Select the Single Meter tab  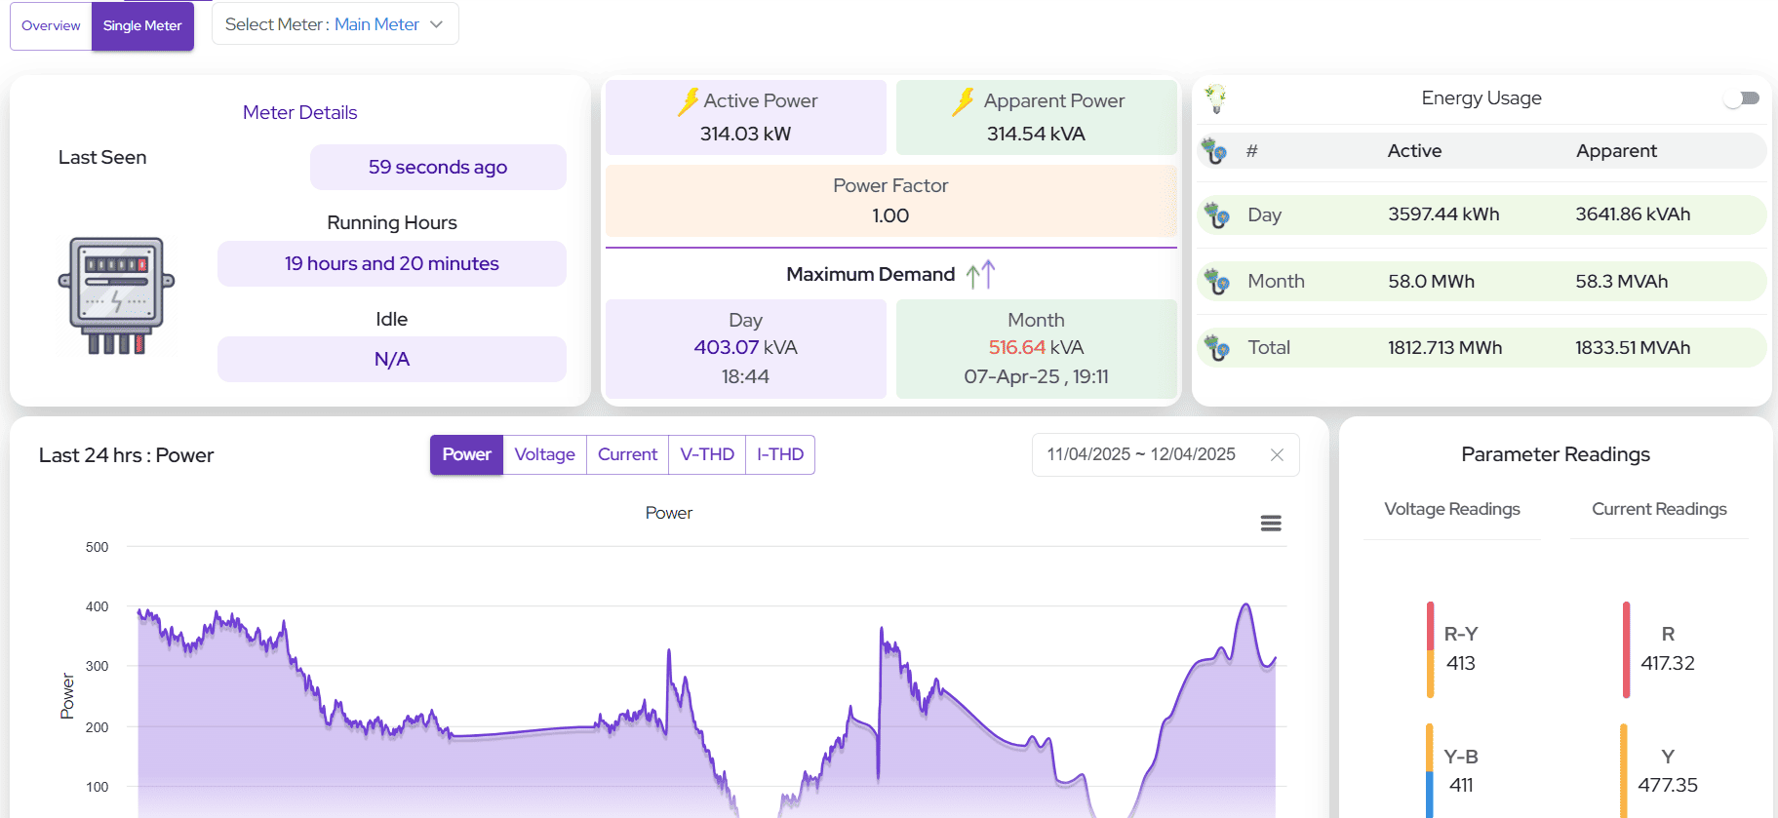coord(142,25)
